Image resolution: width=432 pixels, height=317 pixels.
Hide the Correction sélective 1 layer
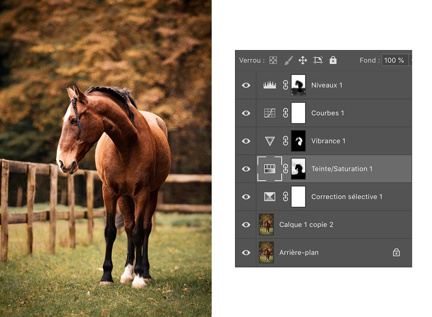point(246,197)
